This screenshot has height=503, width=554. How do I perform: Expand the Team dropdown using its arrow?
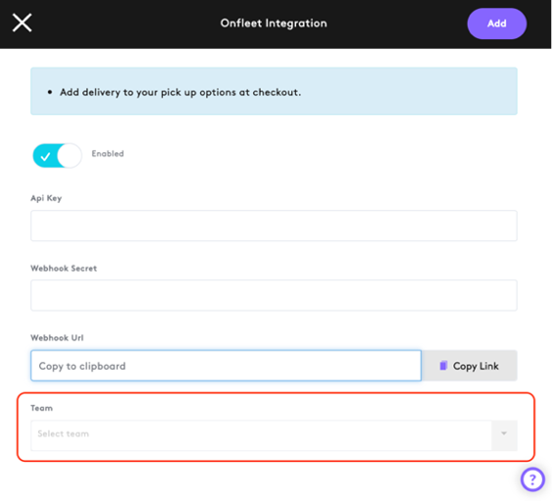point(504,433)
